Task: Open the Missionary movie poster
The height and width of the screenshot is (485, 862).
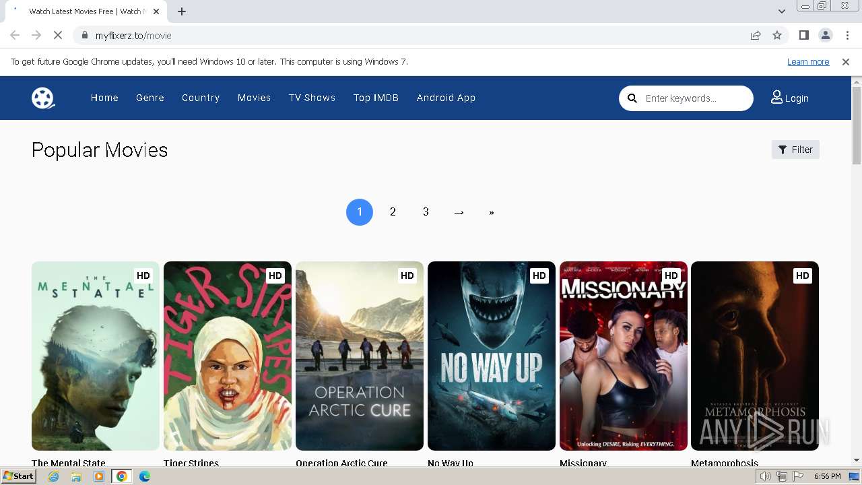Action: (x=624, y=356)
